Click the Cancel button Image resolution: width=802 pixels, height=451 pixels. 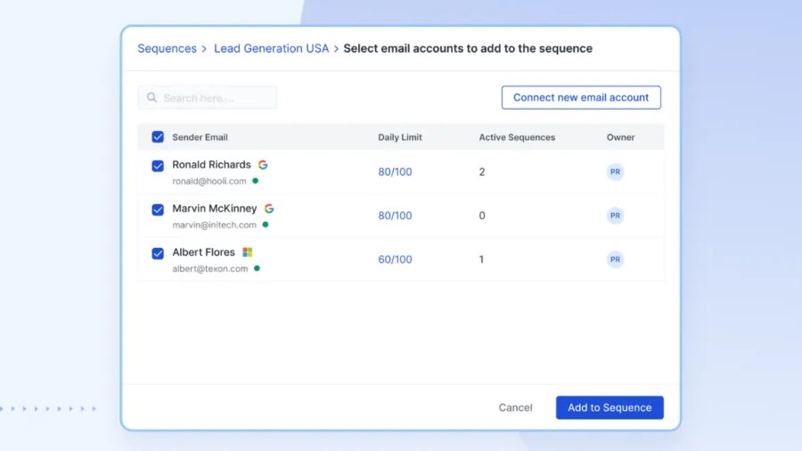tap(515, 407)
